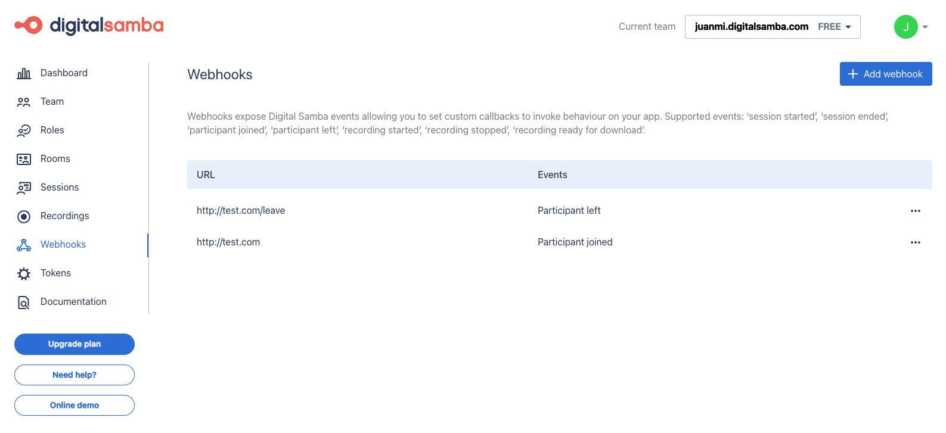
Task: Click the Tokens gear icon
Action: (x=24, y=273)
